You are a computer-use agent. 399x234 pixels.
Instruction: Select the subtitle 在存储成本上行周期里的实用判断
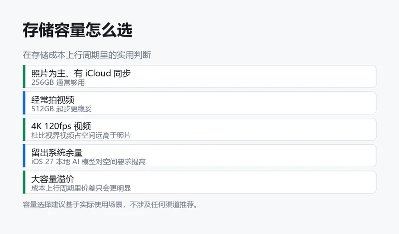pyautogui.click(x=87, y=55)
